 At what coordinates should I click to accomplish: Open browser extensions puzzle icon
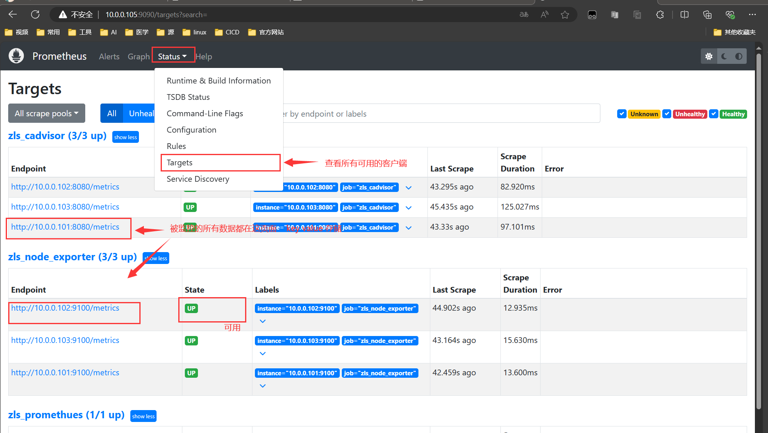(x=660, y=15)
